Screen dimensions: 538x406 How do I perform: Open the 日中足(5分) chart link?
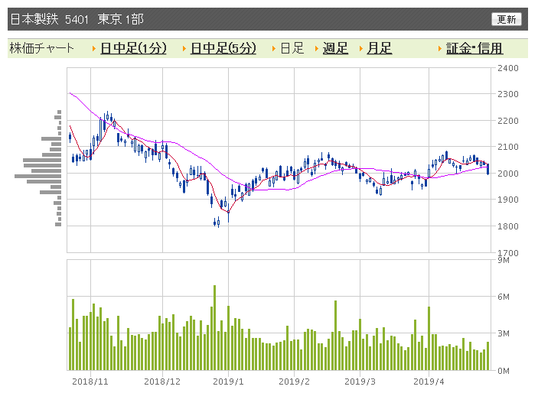pyautogui.click(x=223, y=48)
